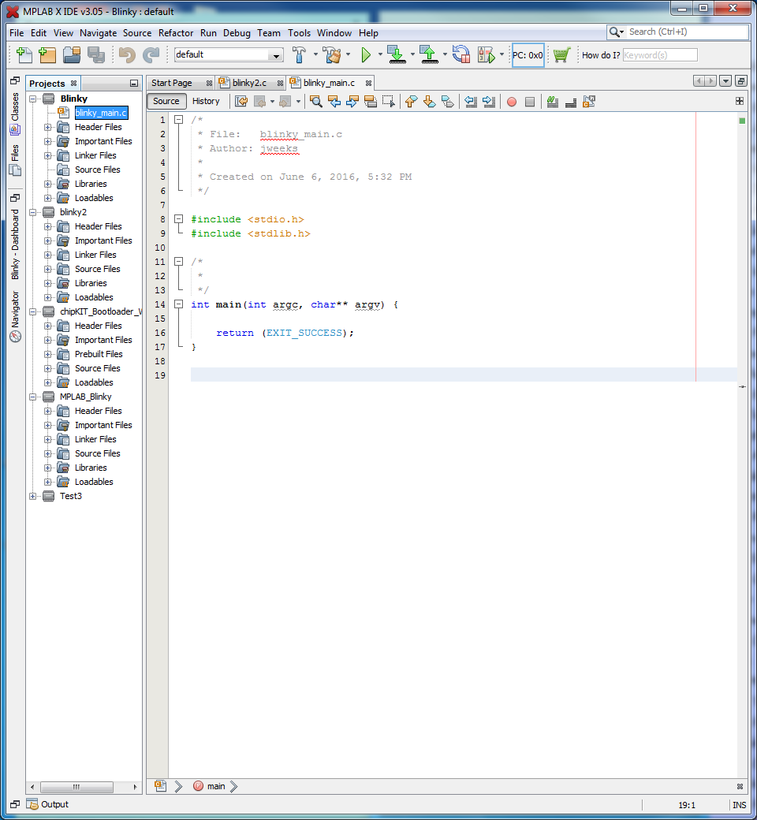Close the blinky_main.c tab
This screenshot has height=820, width=757.
(369, 83)
